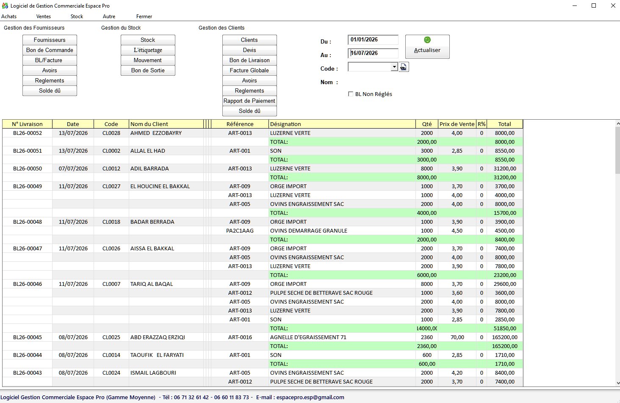620x403 pixels.
Task: Click the Prix de Vente column header
Action: pyautogui.click(x=457, y=124)
